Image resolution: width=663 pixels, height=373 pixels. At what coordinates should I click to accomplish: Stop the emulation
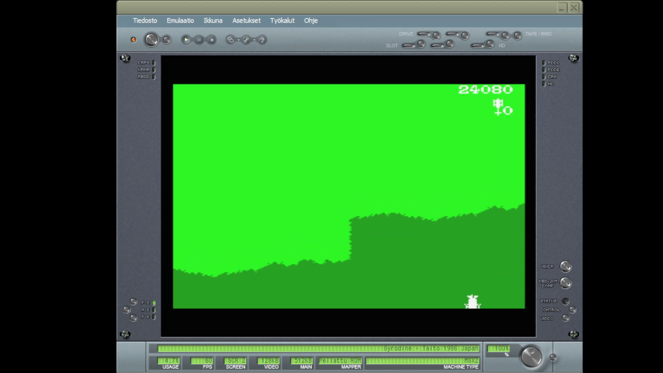pyautogui.click(x=212, y=40)
